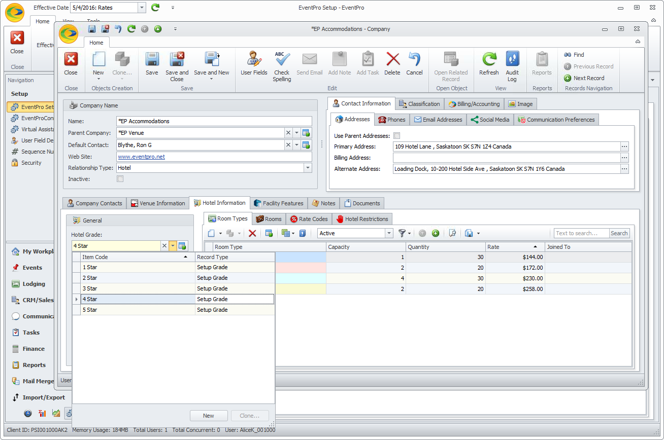Click the filter funnel icon in Room Types toolbar

coord(403,233)
